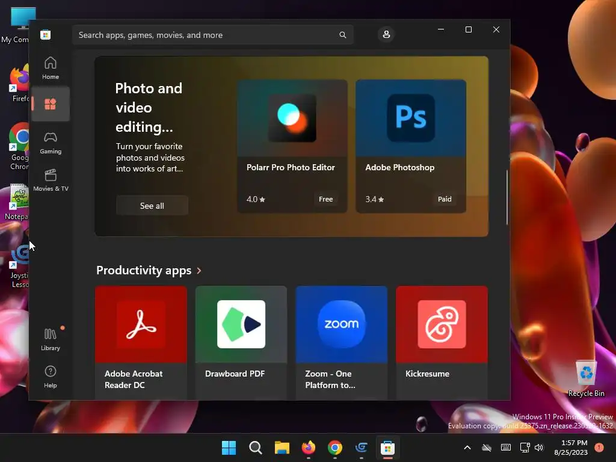Click in the Search apps, games, movies field
This screenshot has height=462, width=616.
[x=212, y=35]
